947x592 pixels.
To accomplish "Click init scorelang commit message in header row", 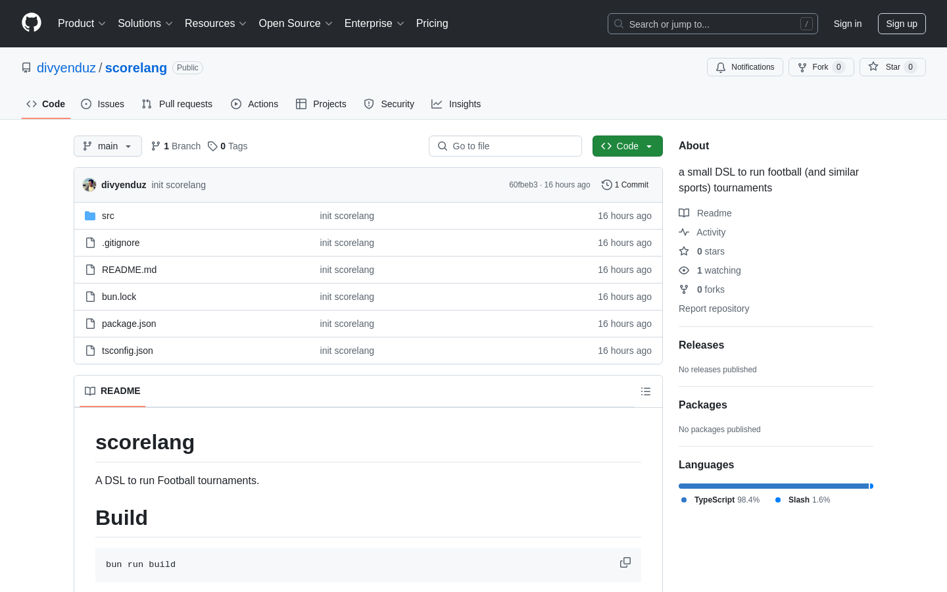I will pyautogui.click(x=179, y=185).
